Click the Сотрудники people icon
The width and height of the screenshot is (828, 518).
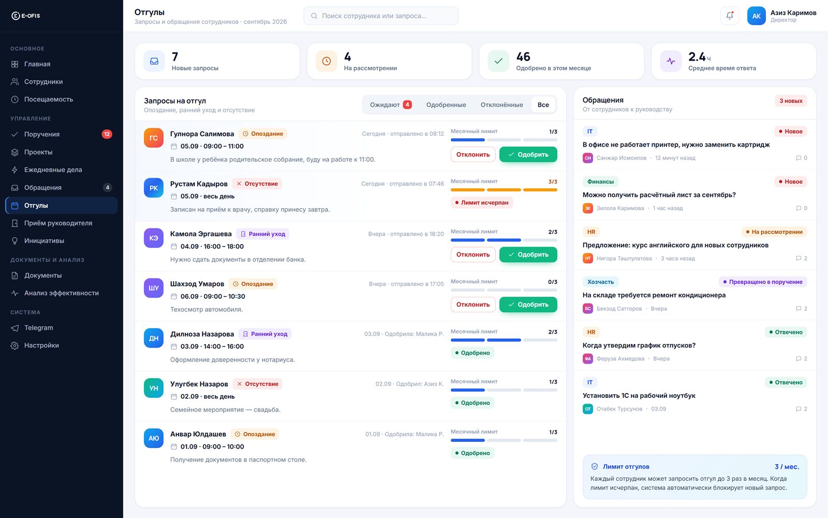pos(14,82)
